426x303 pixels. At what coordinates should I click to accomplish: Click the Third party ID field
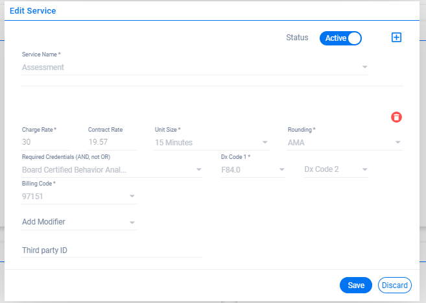pos(112,250)
